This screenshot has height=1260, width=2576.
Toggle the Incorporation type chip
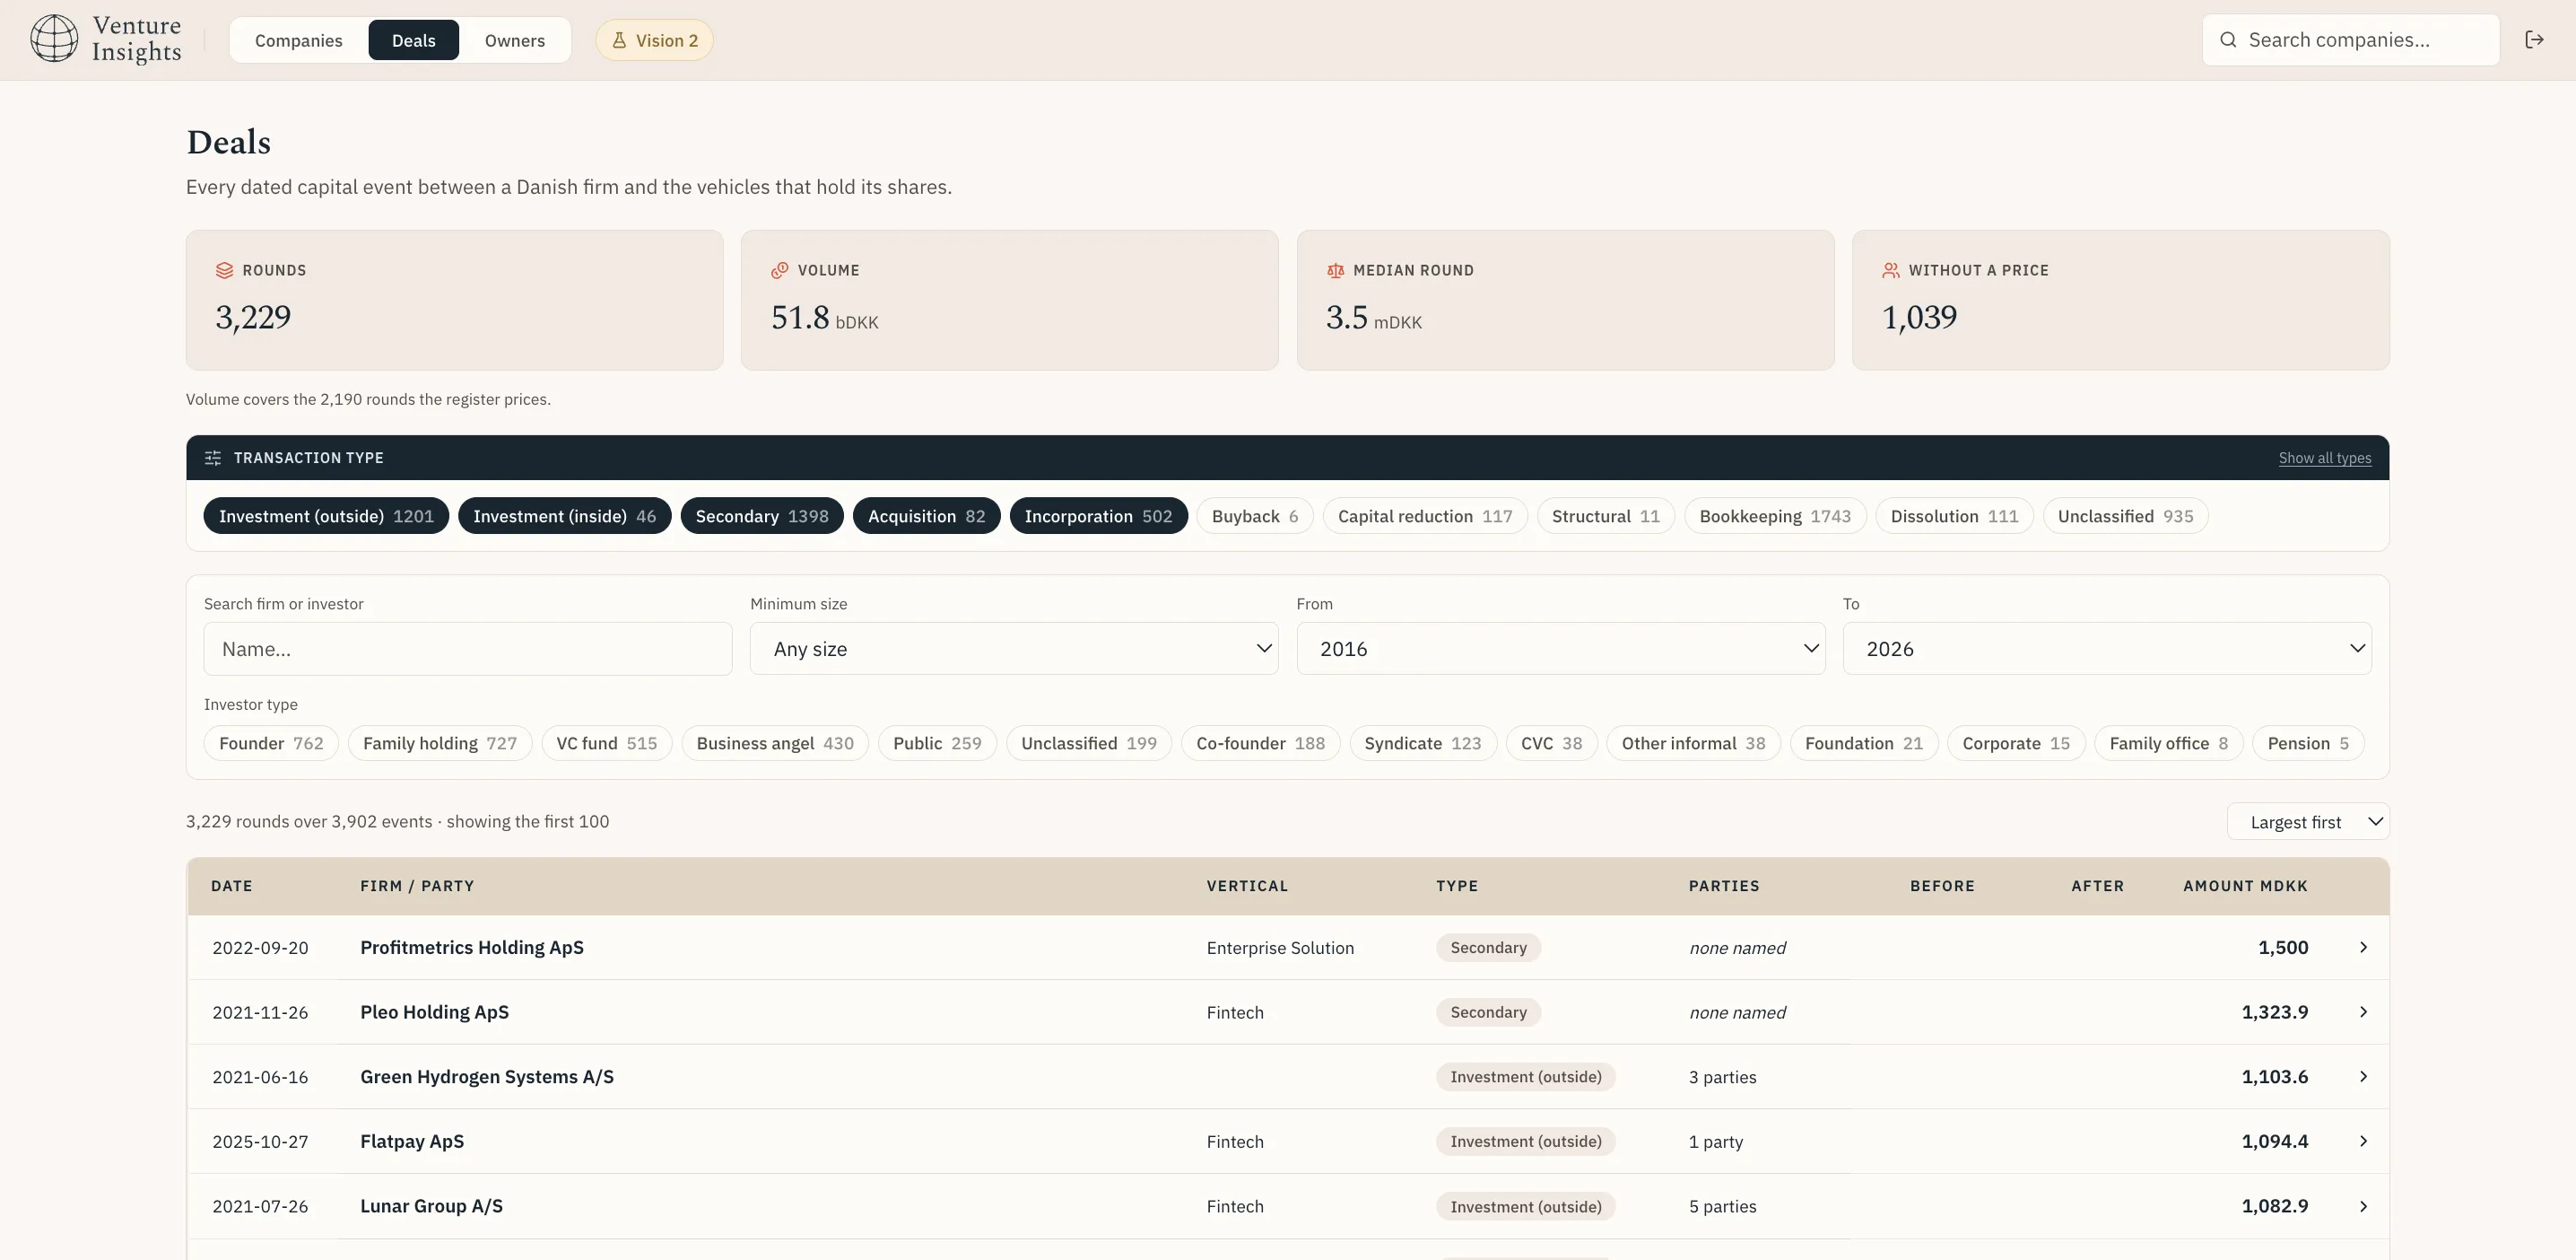(x=1098, y=515)
